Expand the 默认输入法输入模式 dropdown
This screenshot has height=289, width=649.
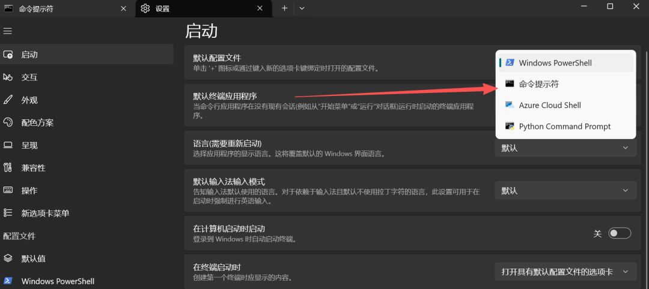pos(565,191)
